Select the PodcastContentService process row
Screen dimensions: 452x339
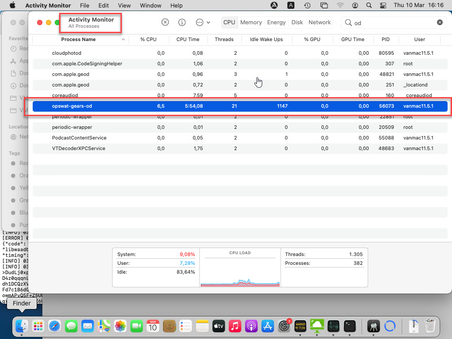[240, 138]
